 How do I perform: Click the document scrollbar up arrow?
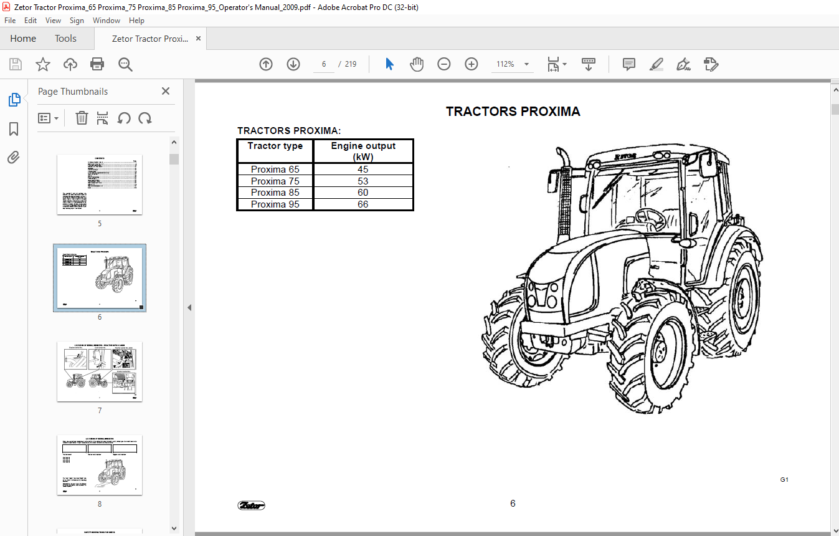click(835, 90)
